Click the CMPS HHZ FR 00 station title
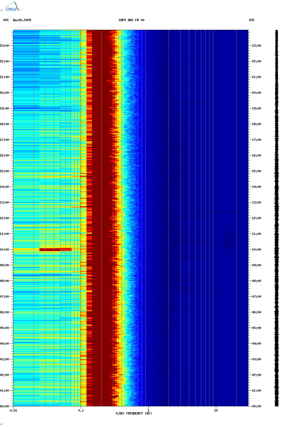288x427 pixels. tap(131, 20)
